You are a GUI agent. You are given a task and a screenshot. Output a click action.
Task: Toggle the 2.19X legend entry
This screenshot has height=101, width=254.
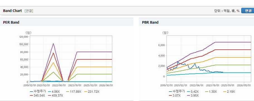[229, 92]
